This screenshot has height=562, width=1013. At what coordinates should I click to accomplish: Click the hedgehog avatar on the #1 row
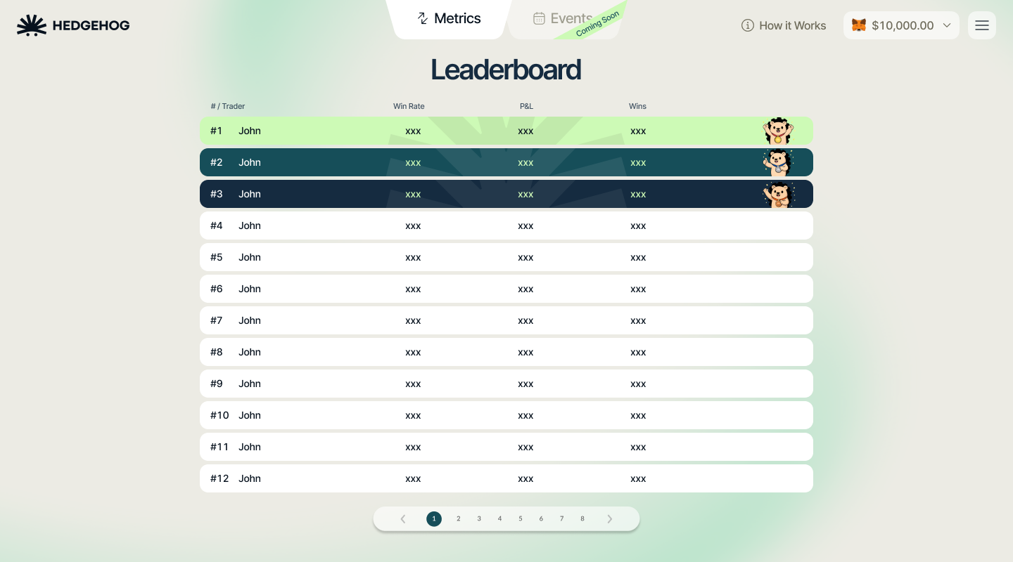[x=779, y=131]
